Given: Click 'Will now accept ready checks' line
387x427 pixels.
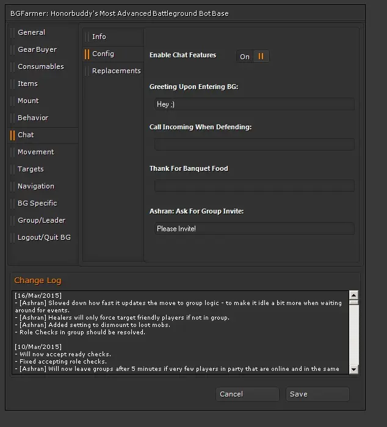Looking at the screenshot, I should point(63,354).
